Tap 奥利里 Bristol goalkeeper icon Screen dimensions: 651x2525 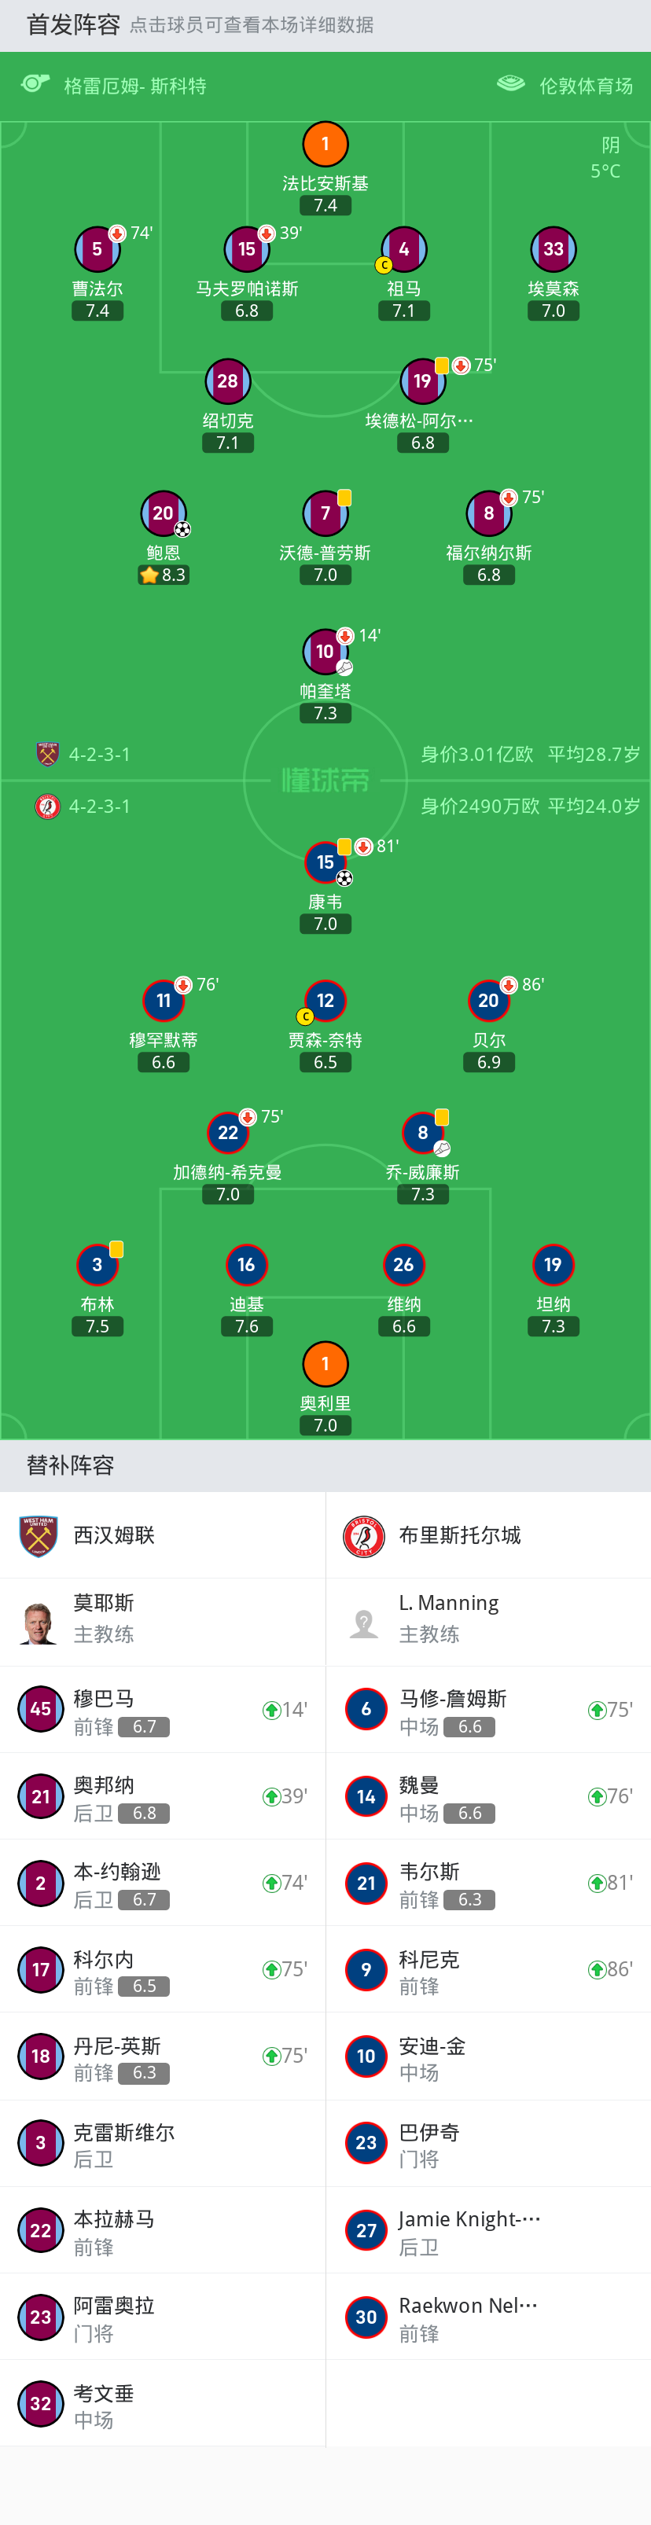click(325, 1363)
